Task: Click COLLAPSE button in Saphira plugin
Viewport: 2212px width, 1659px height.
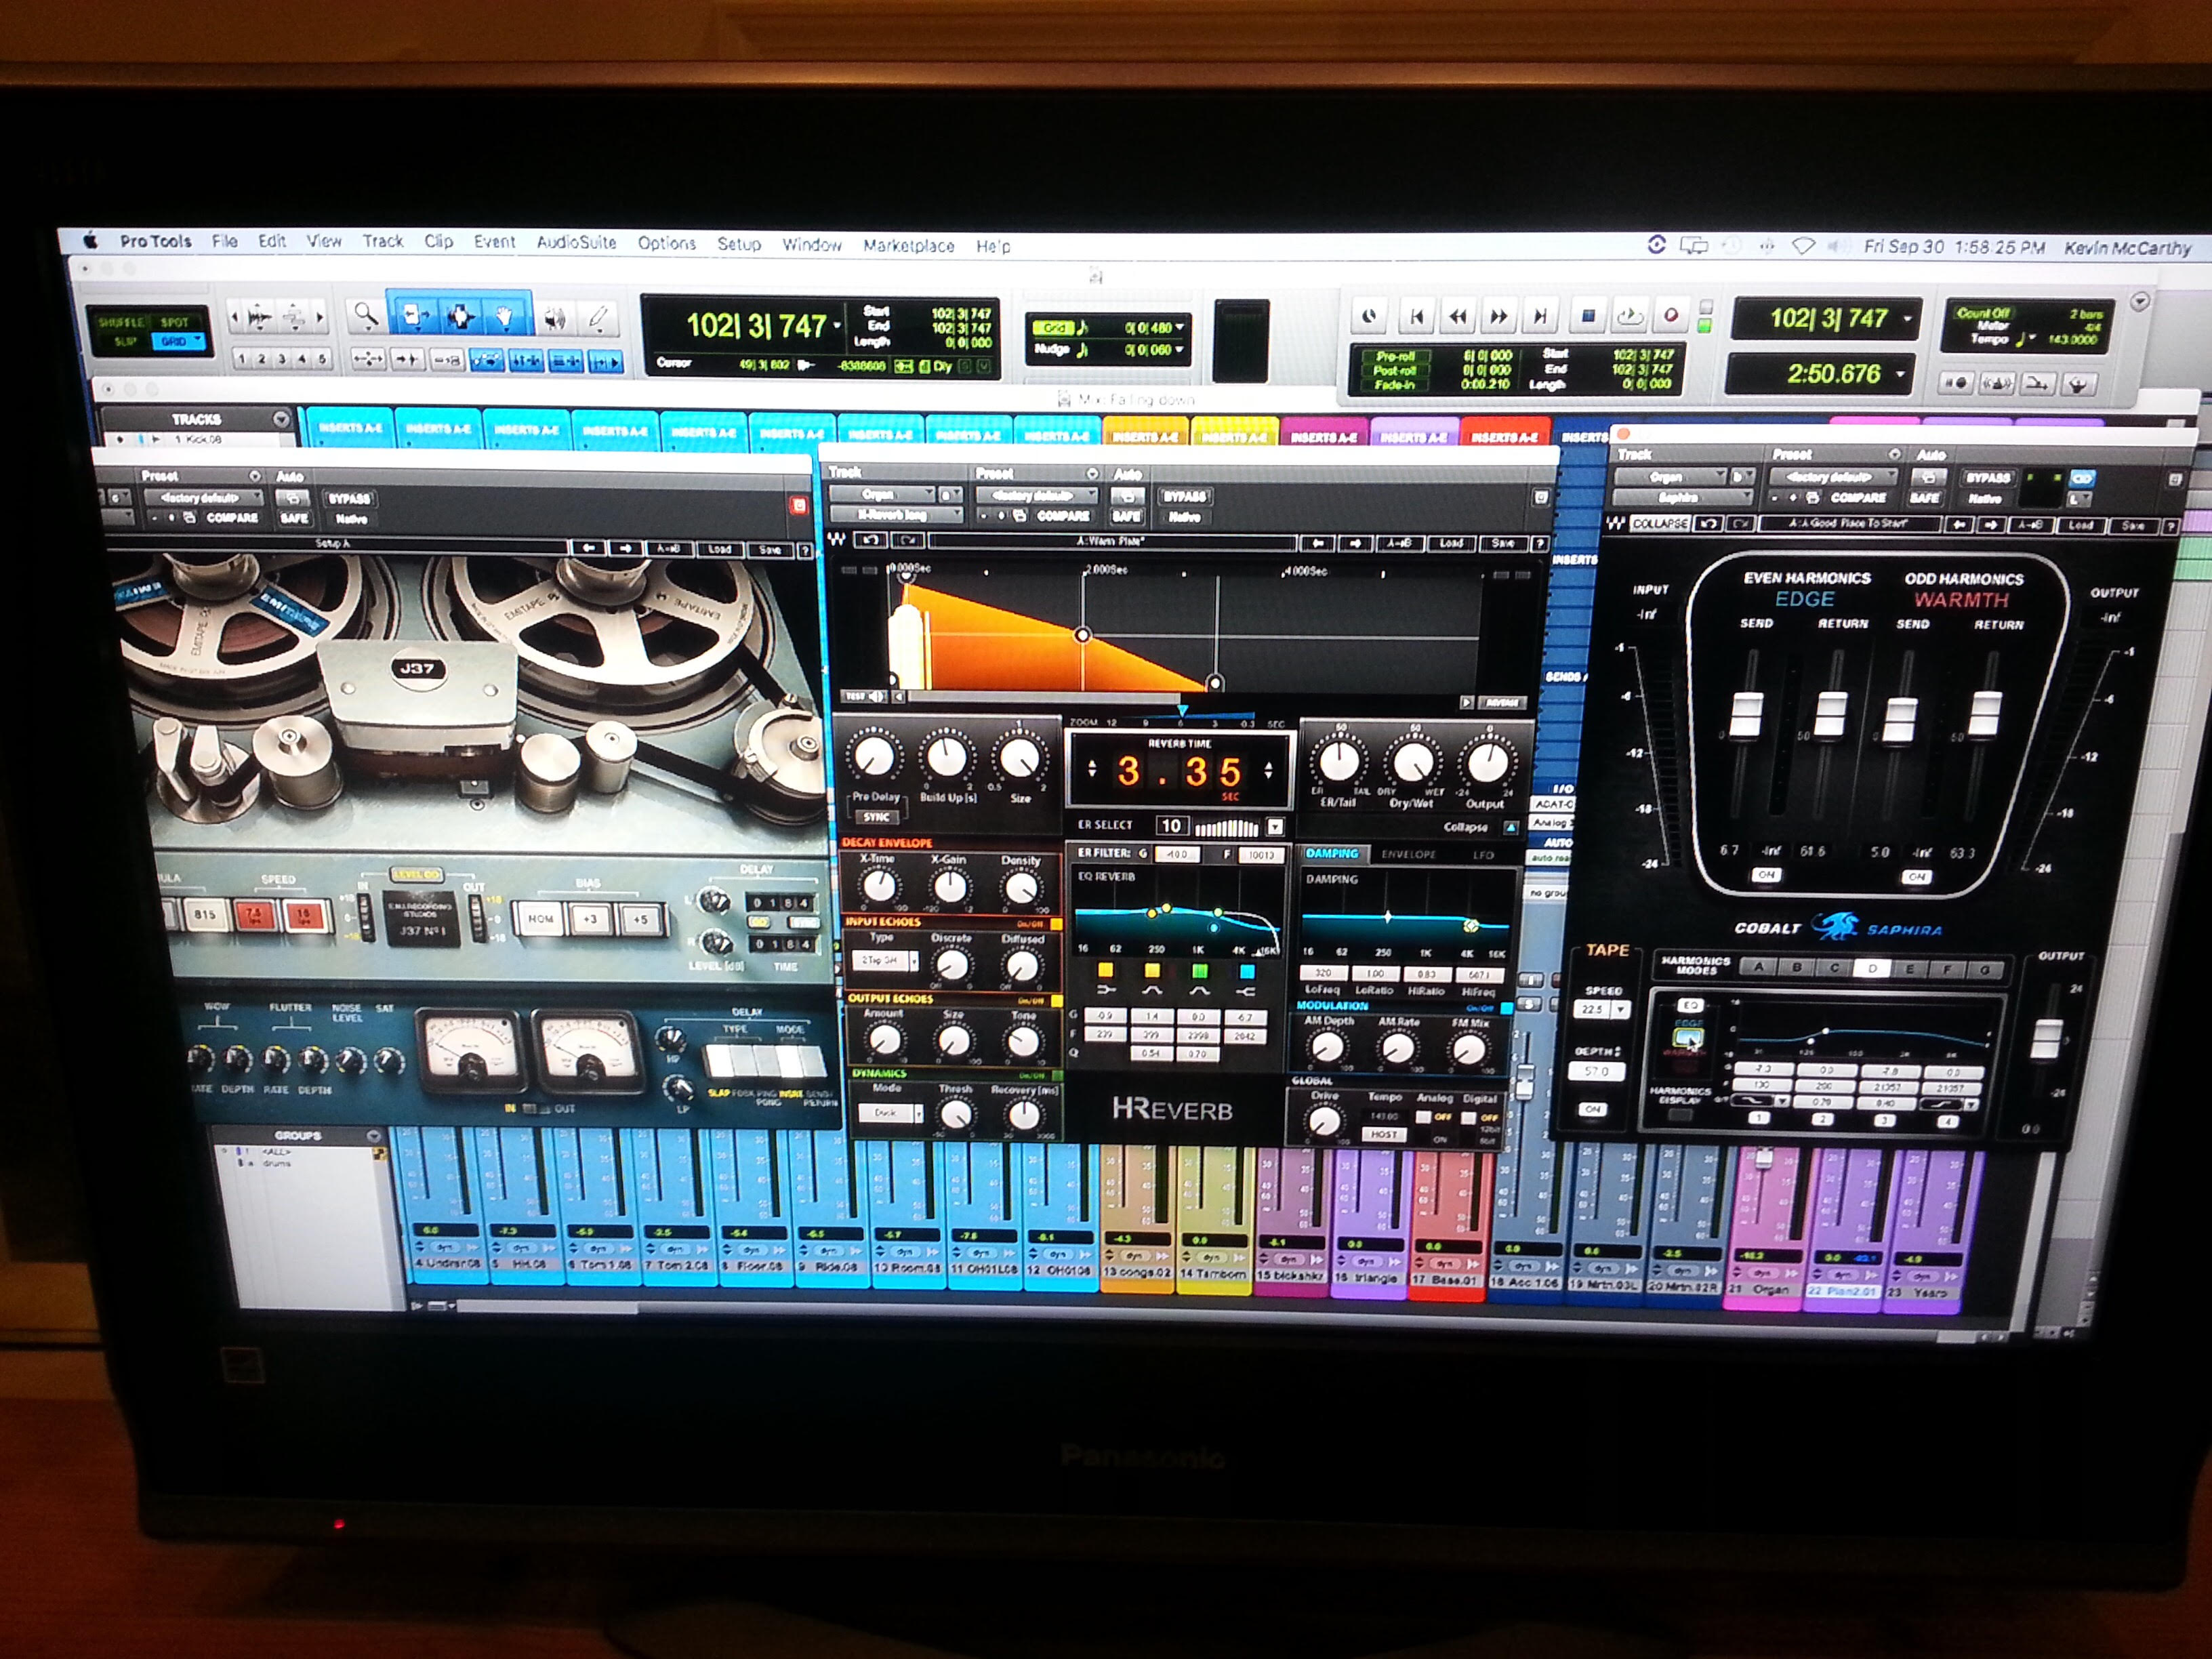Action: (1660, 523)
